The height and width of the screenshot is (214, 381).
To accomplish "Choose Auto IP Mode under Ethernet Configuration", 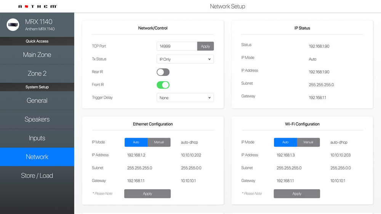I will tap(136, 142).
